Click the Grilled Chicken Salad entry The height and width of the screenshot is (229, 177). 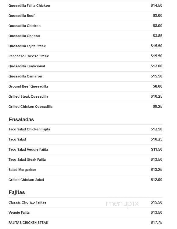[85, 180]
